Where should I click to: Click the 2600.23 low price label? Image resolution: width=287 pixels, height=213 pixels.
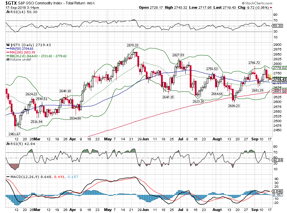[234, 106]
